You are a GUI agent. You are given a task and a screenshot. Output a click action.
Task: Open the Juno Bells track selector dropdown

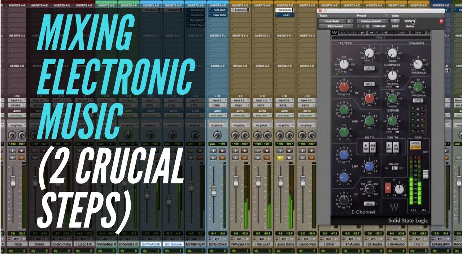332,21
